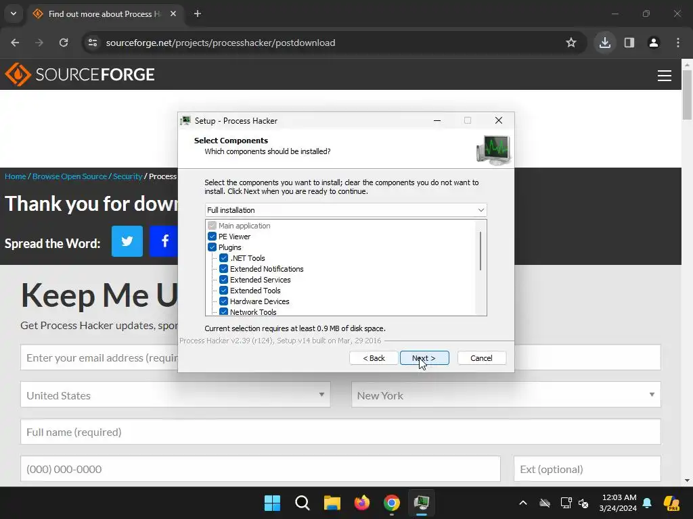The image size is (693, 519).
Task: Uncheck Extended Tools plugin
Action: tap(223, 291)
